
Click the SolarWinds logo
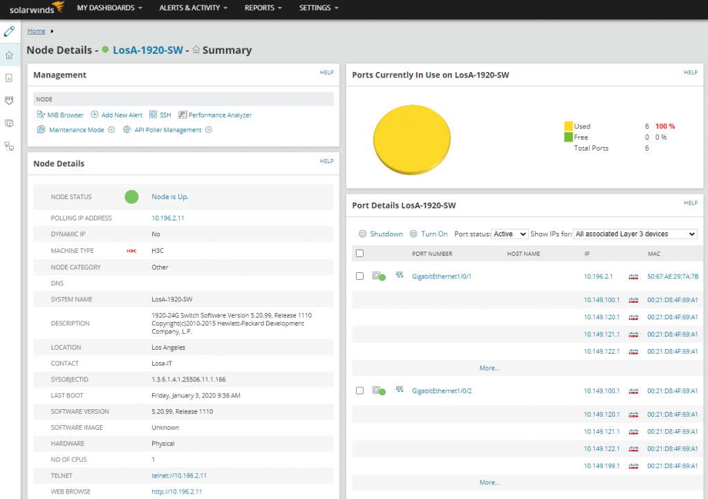[37, 8]
